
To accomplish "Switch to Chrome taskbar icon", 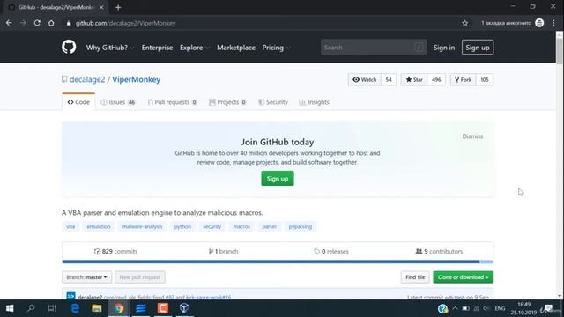I will (119, 308).
